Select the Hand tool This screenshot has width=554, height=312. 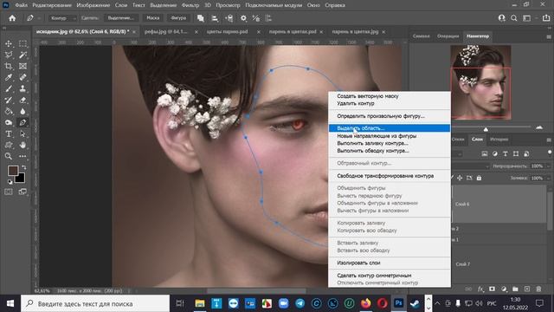(x=23, y=145)
